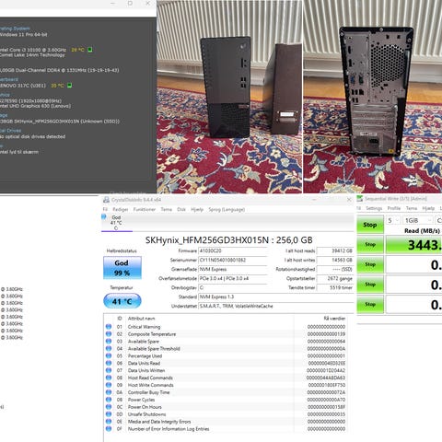Click the Comet Lake 14nm Technology line in Speccy
Screen dimensions: 442x442
point(32,55)
